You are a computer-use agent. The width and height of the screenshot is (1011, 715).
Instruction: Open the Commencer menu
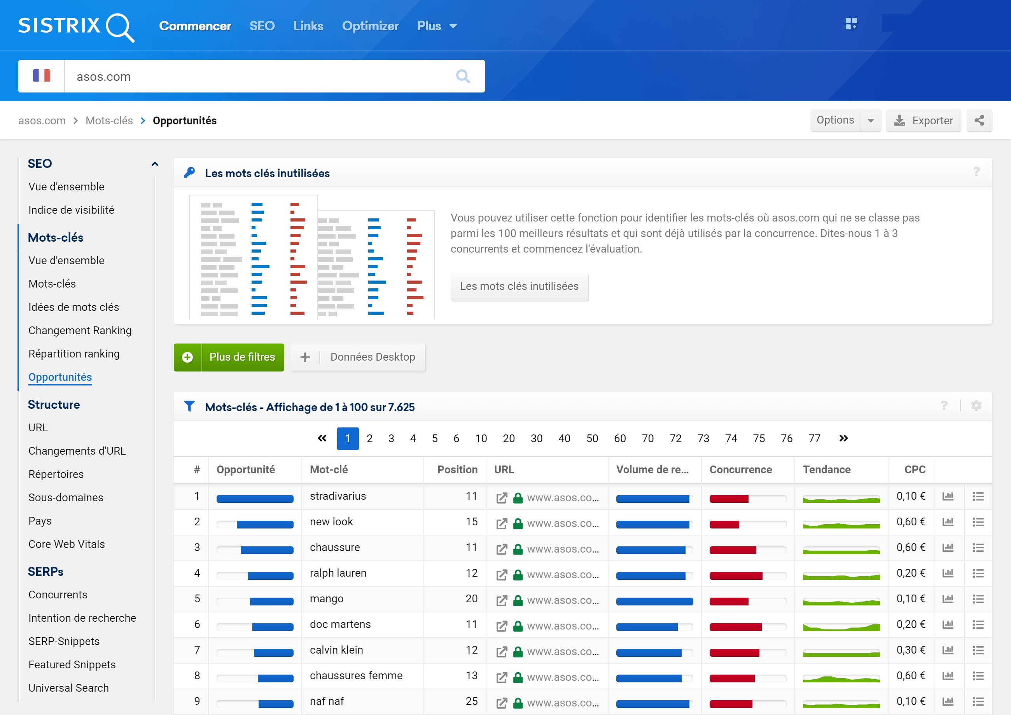click(x=195, y=26)
